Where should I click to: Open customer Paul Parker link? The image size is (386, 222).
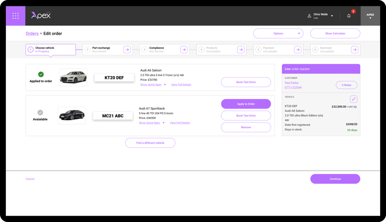(292, 83)
